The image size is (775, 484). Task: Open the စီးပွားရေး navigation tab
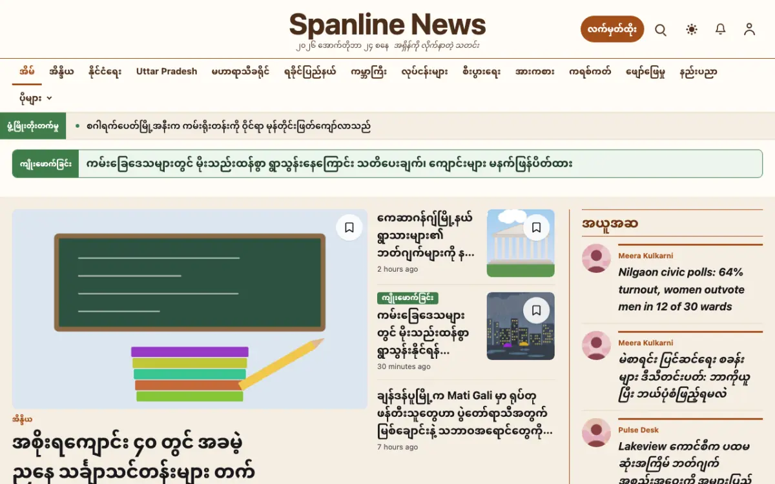pos(481,72)
